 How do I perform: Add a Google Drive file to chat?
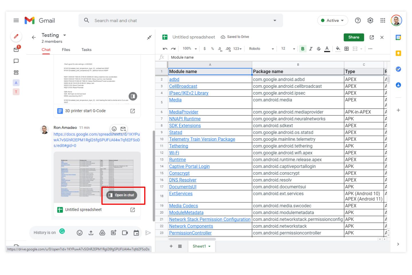tap(102, 233)
